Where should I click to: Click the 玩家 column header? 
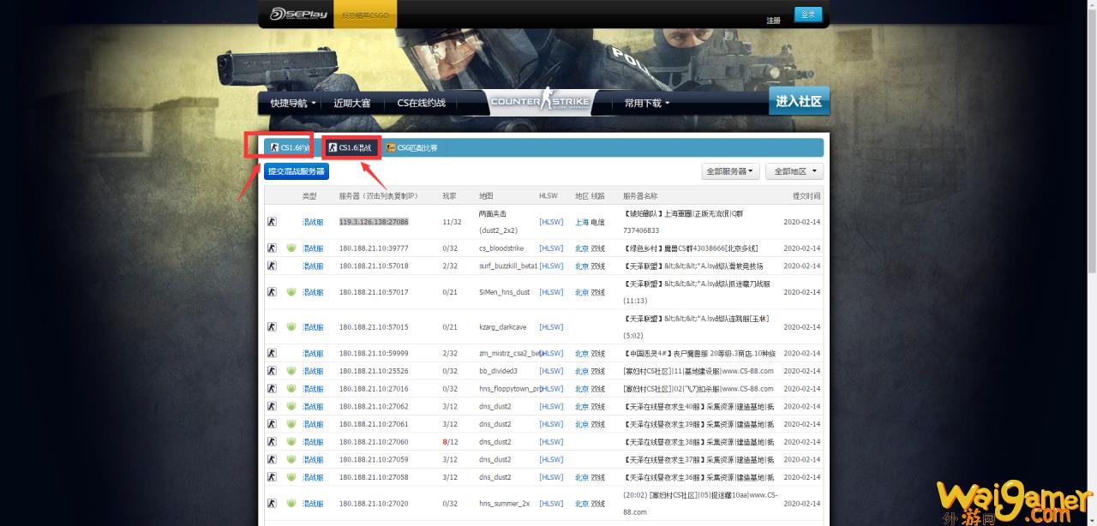click(450, 196)
